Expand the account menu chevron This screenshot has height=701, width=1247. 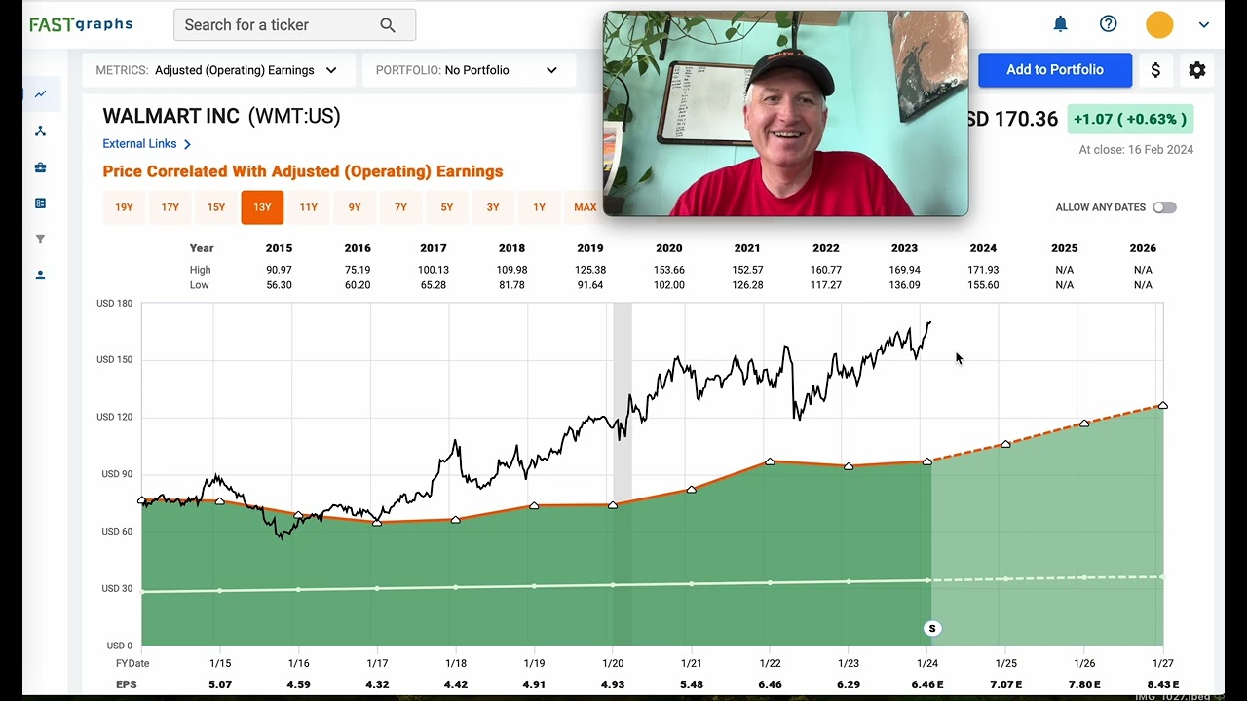[1204, 25]
